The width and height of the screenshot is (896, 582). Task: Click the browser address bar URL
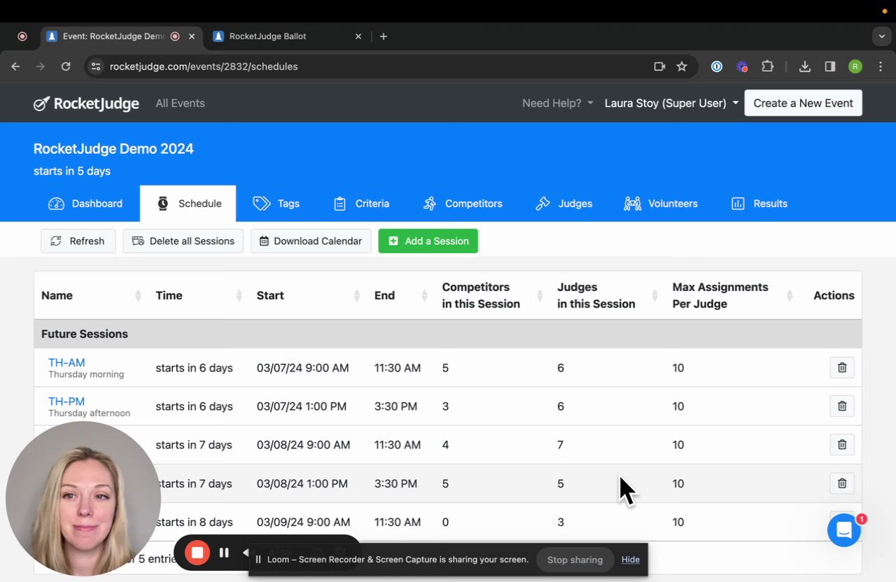[204, 66]
